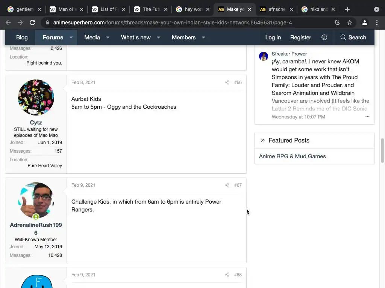Open the Members menu item
This screenshot has width=385, height=288.
183,37
